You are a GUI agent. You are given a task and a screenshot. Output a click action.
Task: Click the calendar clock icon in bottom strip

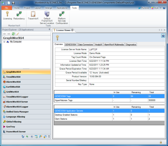(36, 136)
